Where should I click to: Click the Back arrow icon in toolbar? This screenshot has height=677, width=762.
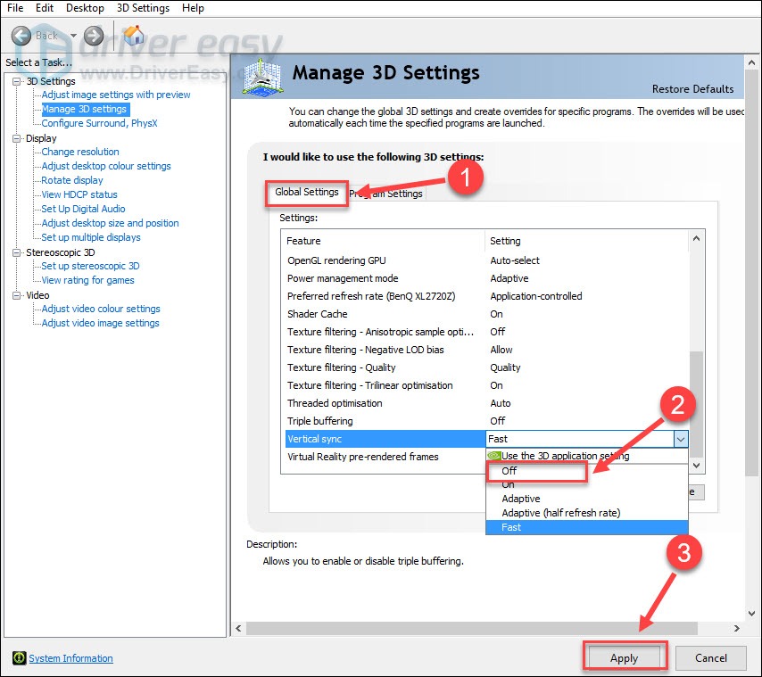pyautogui.click(x=22, y=36)
